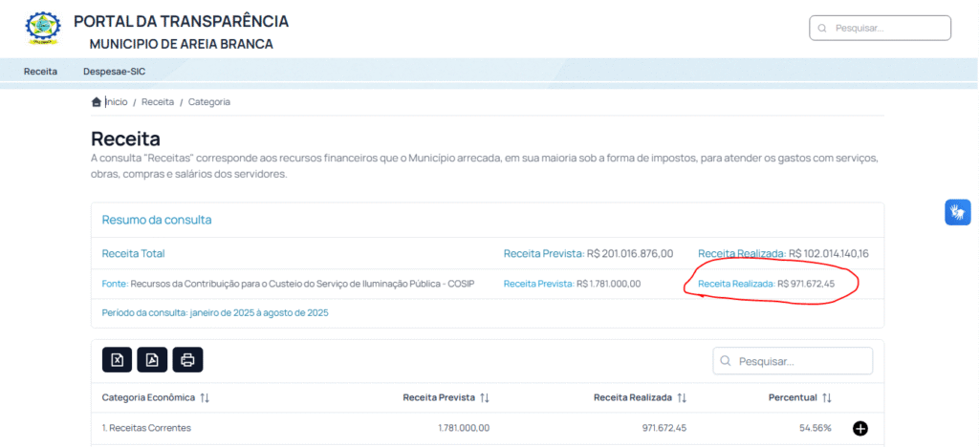Click the print icon button

[x=188, y=360]
